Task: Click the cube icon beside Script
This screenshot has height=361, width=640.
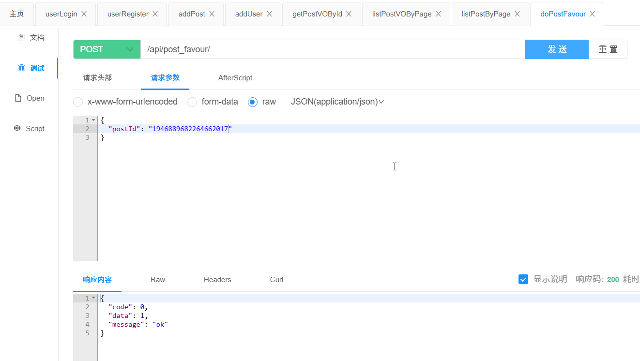Action: click(17, 128)
